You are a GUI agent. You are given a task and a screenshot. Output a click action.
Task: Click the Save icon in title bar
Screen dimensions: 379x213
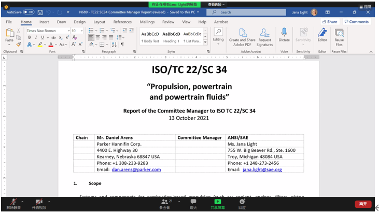click(39, 12)
